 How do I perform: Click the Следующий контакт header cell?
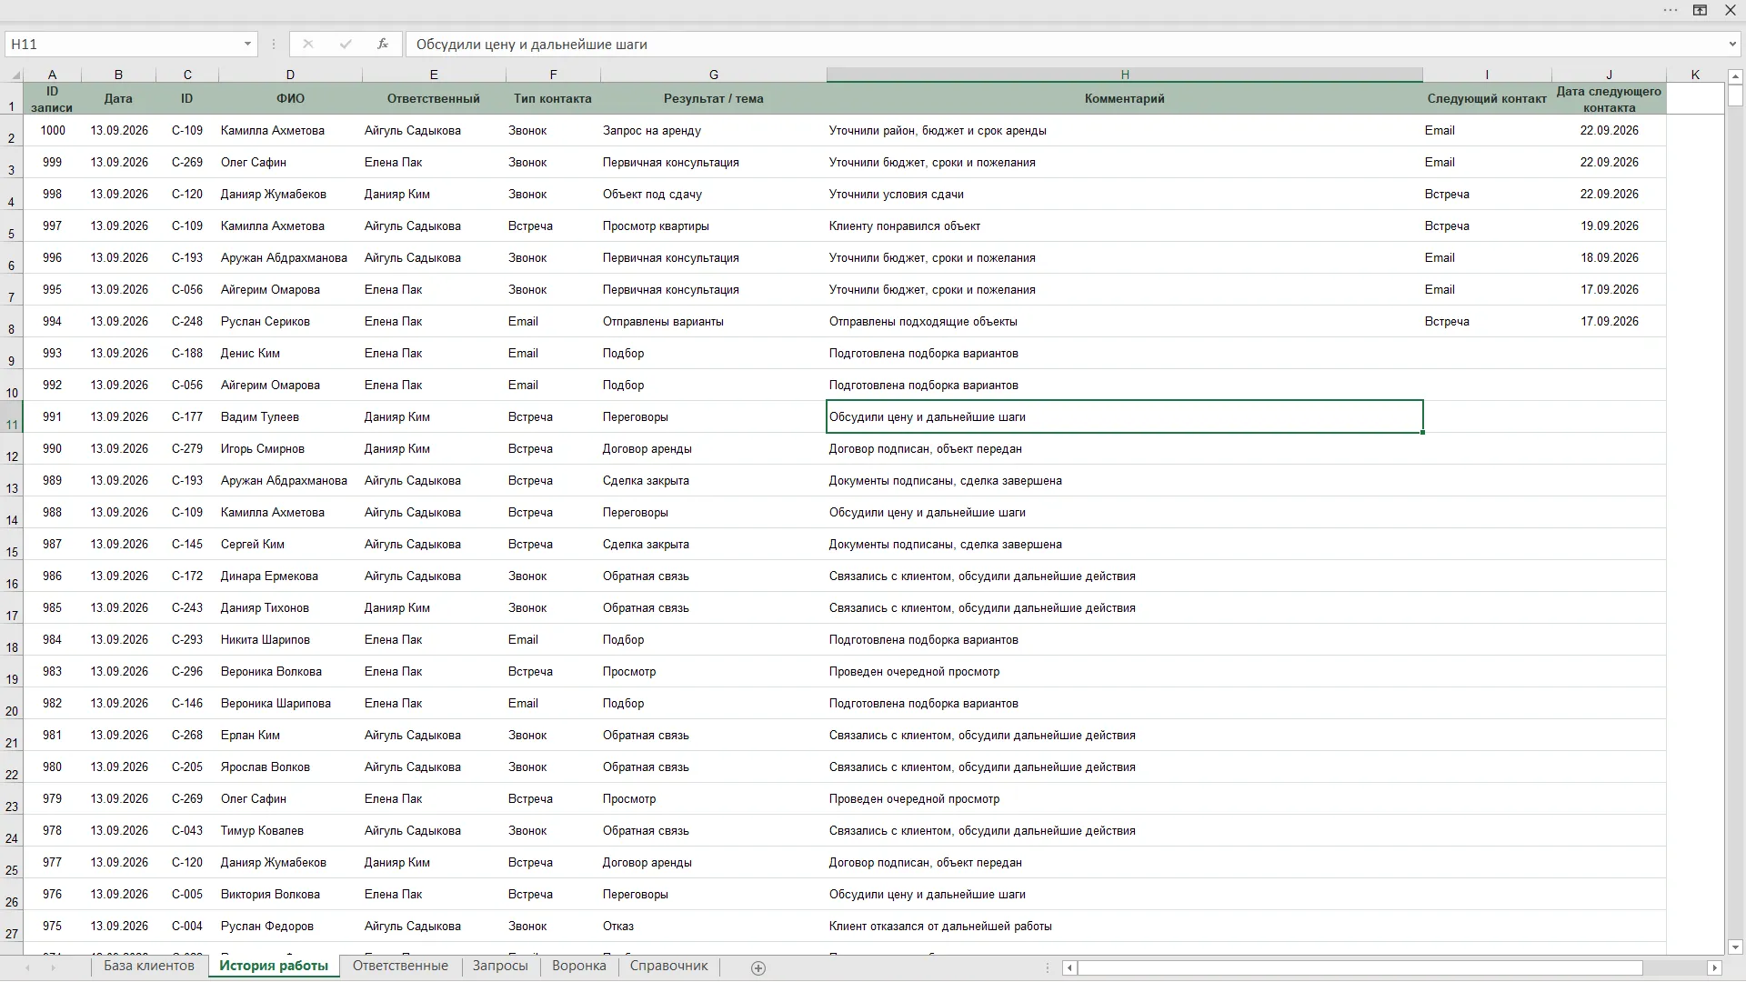coord(1487,98)
